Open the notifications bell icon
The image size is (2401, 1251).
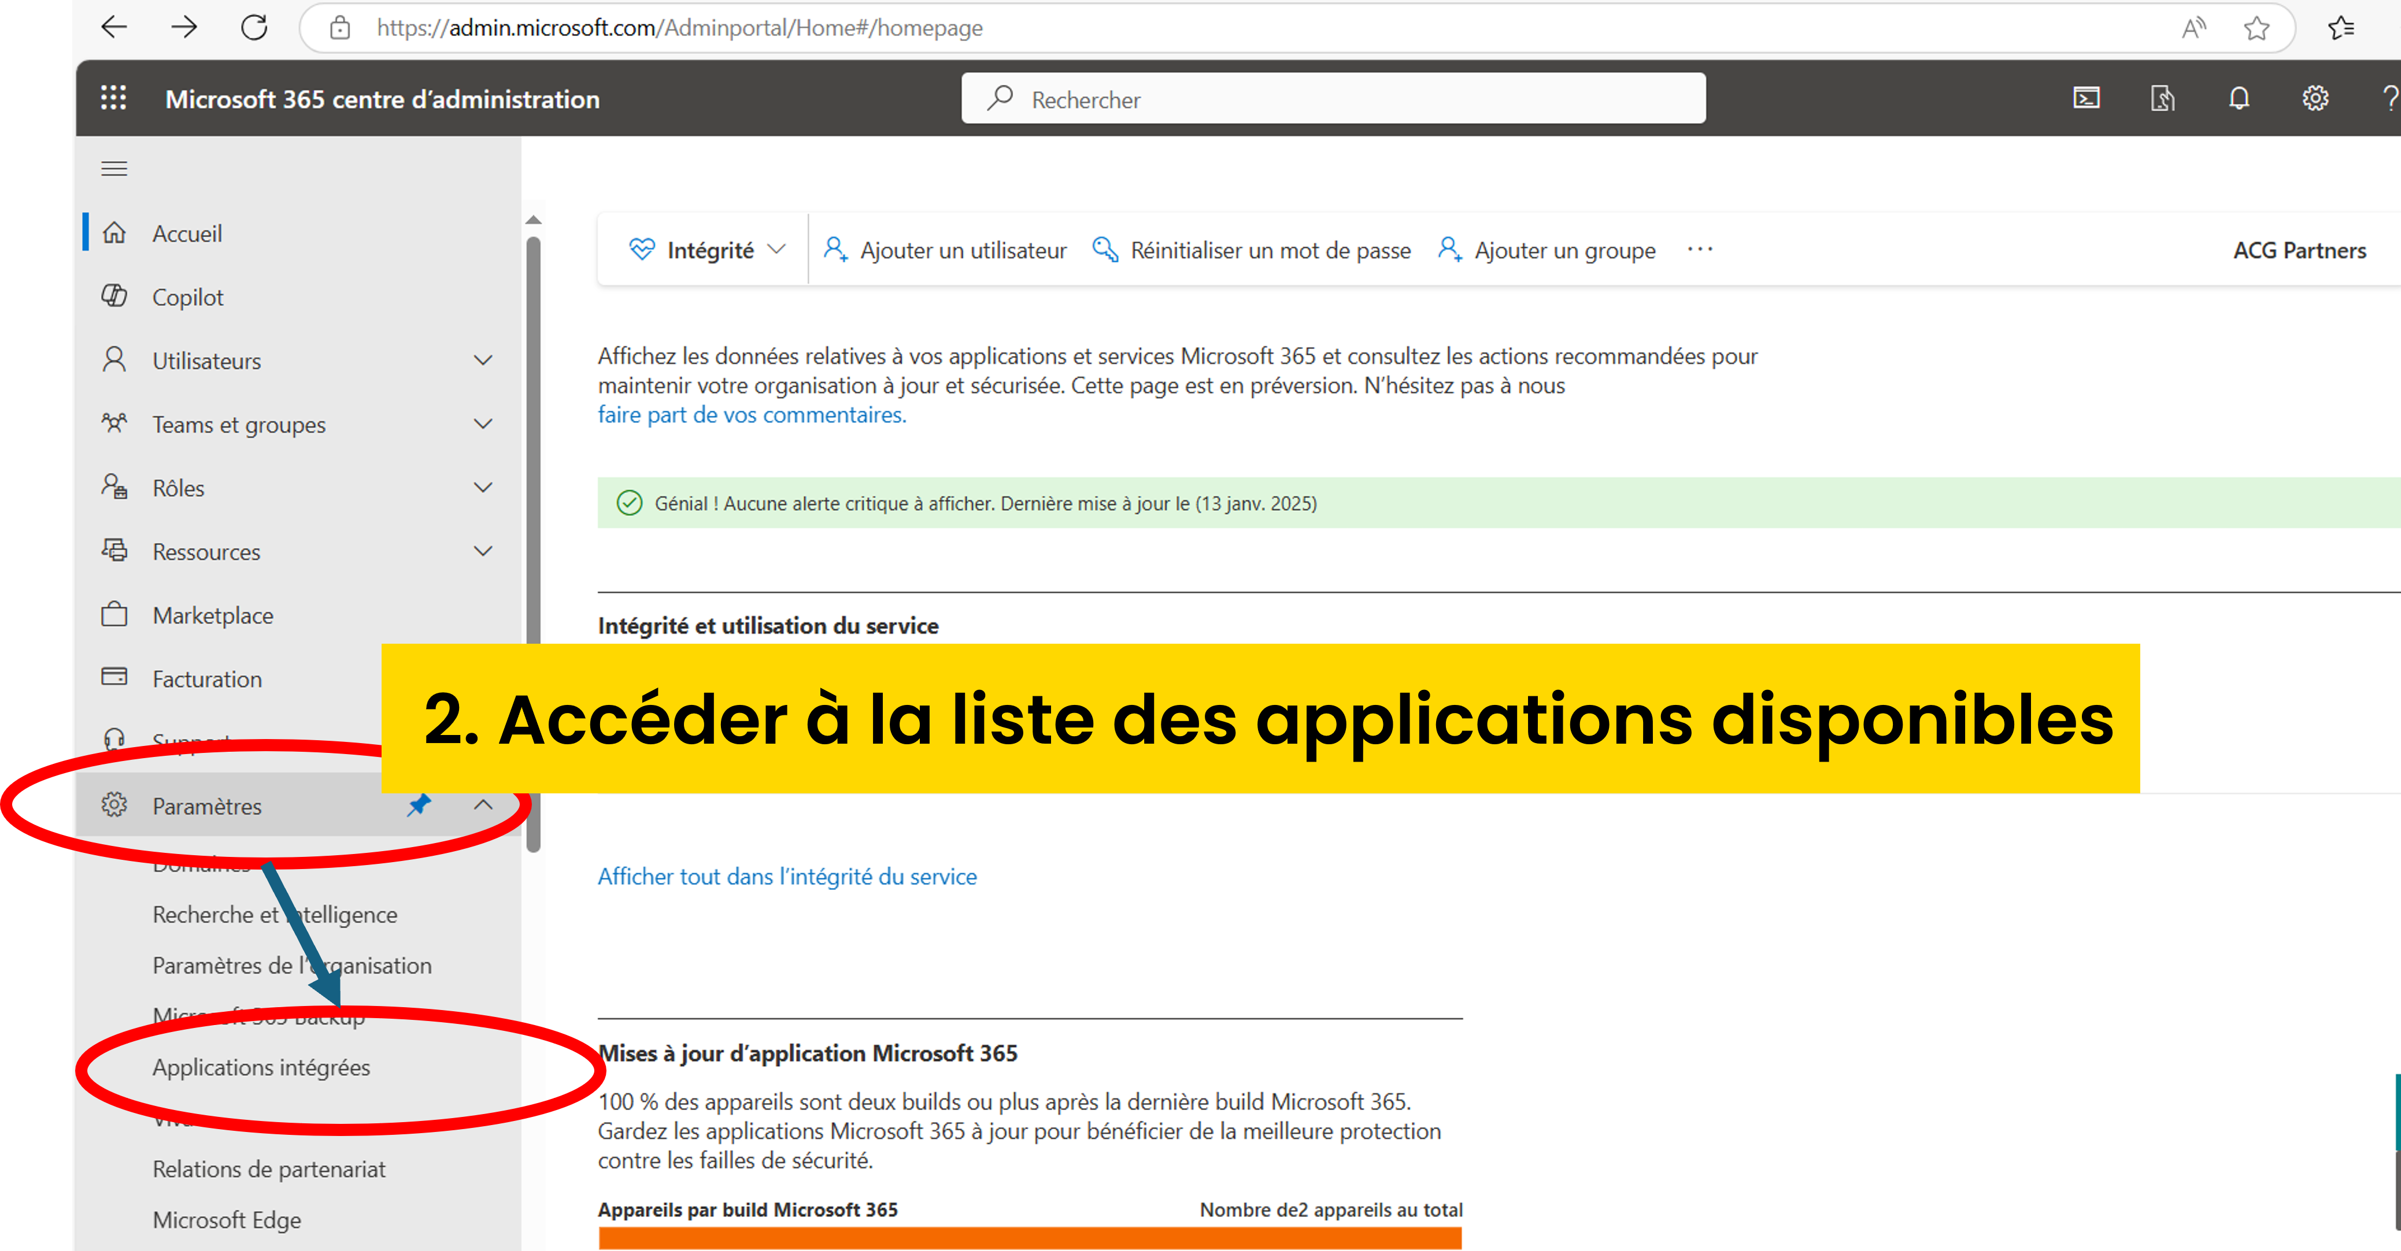2239,99
